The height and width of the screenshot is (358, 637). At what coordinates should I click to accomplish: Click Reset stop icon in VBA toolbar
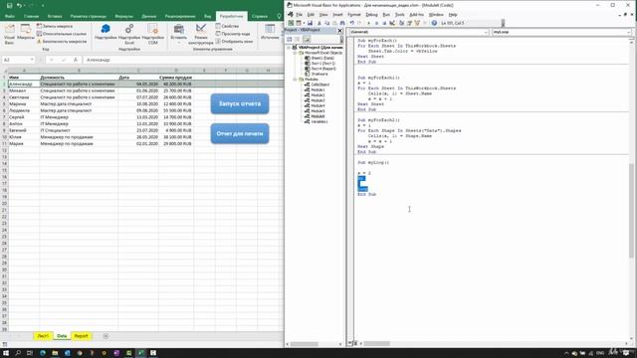point(384,23)
